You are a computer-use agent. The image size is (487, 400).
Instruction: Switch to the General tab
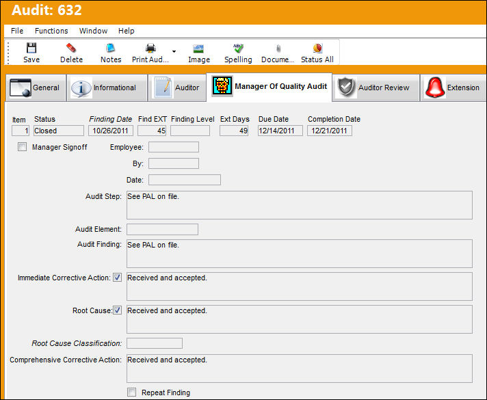[x=36, y=88]
